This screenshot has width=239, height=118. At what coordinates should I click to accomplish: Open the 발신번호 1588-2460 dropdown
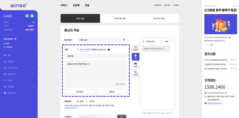coord(102,40)
